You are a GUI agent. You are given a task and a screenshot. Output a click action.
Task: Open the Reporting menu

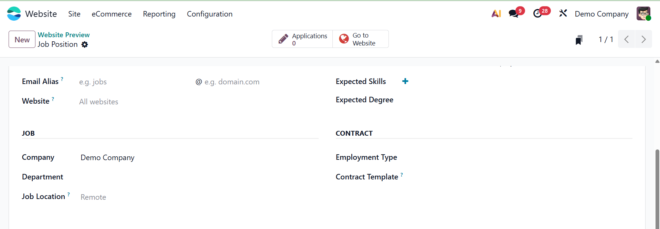coord(159,14)
